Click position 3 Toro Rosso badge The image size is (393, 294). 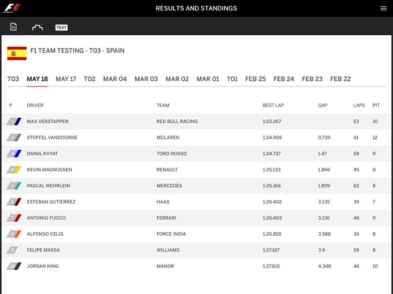[x=14, y=153]
